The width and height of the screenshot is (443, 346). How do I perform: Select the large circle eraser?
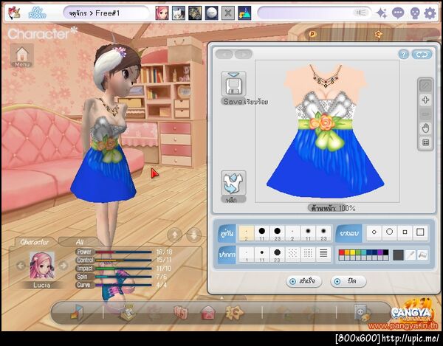pyautogui.click(x=390, y=232)
